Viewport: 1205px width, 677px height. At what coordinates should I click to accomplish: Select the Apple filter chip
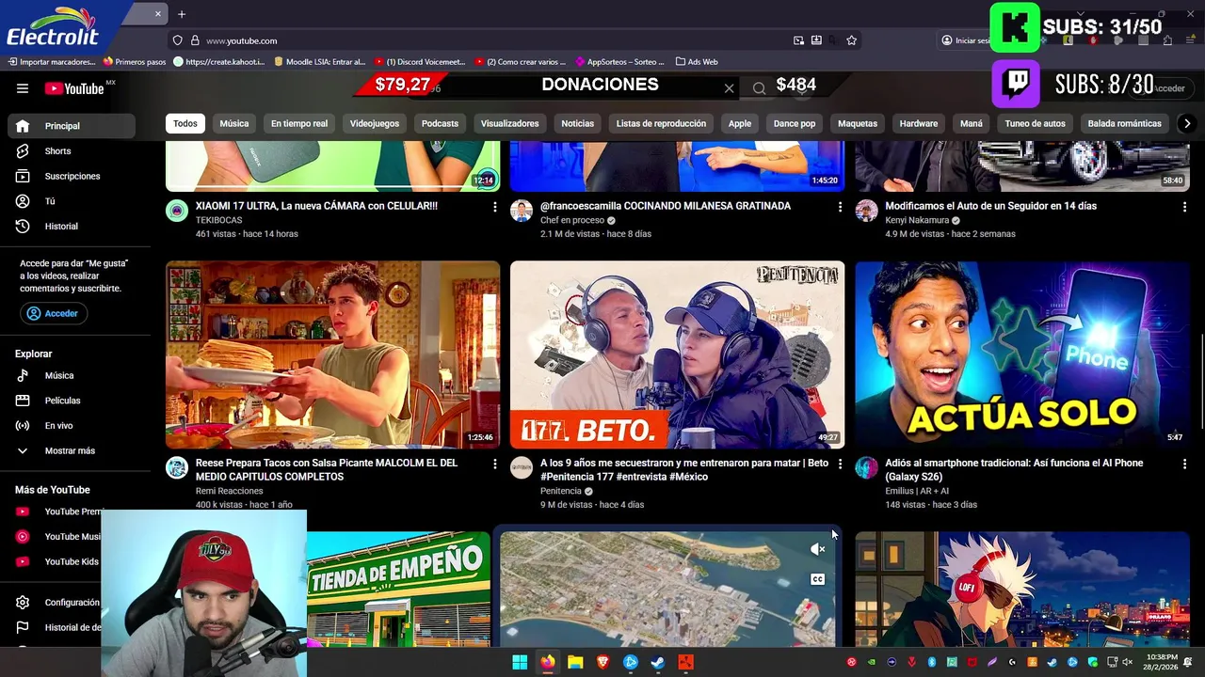tap(740, 123)
